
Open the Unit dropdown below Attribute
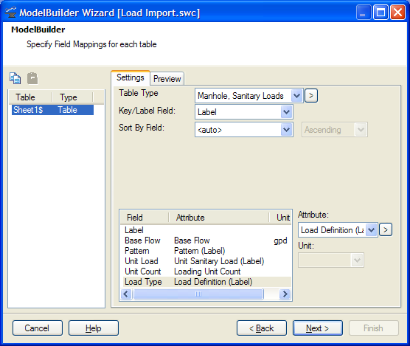[357, 260]
